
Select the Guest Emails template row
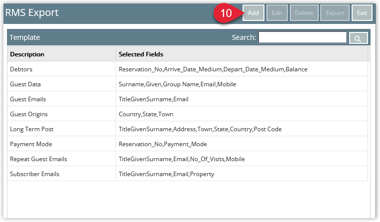[x=187, y=99]
